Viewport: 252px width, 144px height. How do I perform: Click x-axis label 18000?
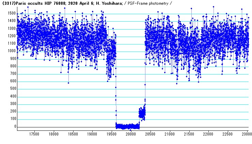click(53, 134)
